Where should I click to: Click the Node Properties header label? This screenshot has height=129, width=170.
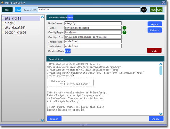click(57, 18)
